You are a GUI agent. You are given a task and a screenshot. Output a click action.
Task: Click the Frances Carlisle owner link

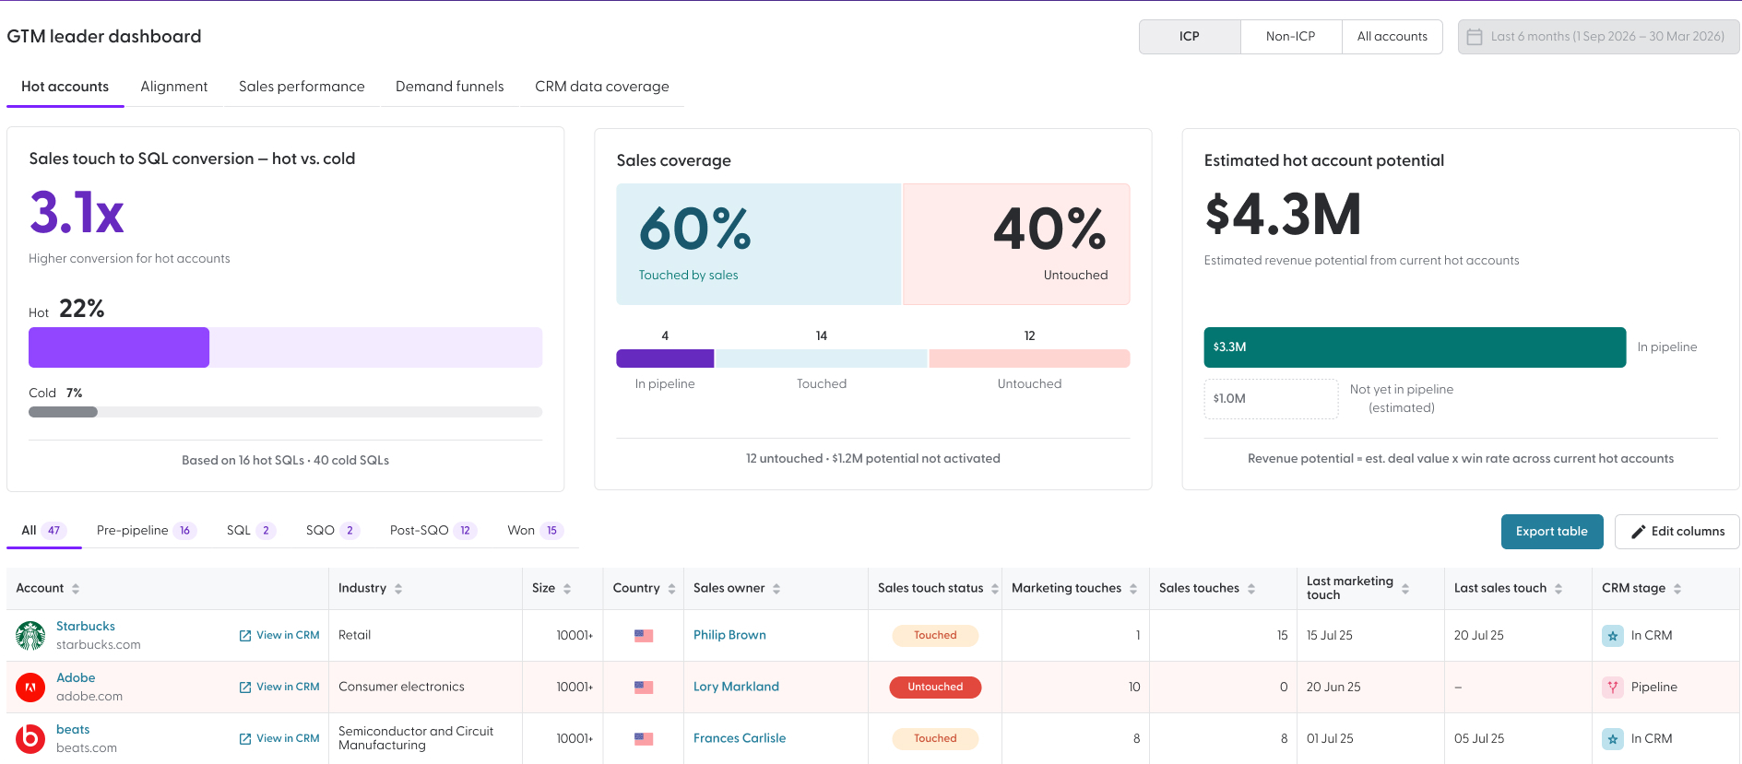point(740,739)
